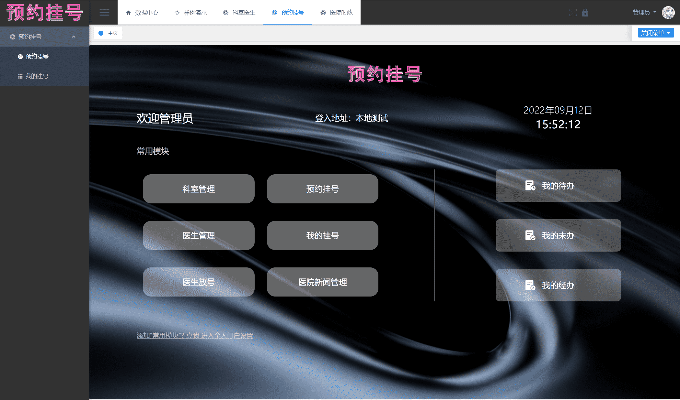Viewport: 680px width, 400px height.
Task: Click the personal portal settings link
Action: [195, 335]
